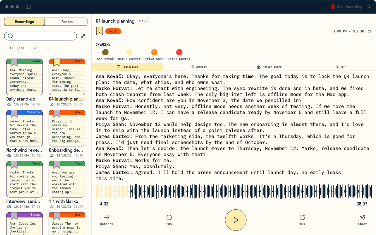Image resolution: width=376 pixels, height=235 pixels.
Task: Open the Action Items tab
Action: (269, 67)
